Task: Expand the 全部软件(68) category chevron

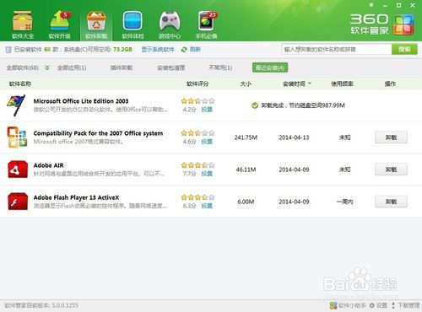Action: [x=47, y=67]
